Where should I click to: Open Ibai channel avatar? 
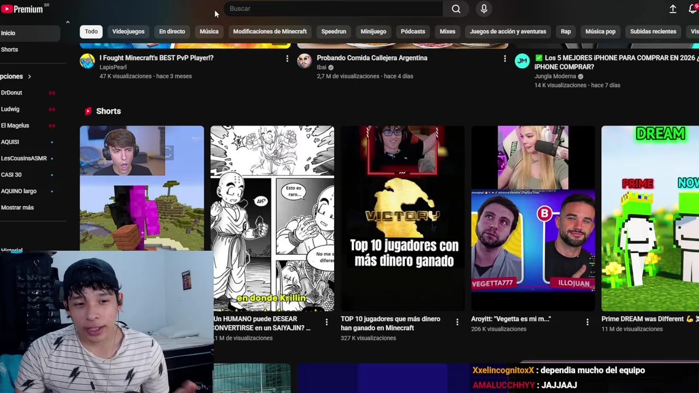(304, 61)
